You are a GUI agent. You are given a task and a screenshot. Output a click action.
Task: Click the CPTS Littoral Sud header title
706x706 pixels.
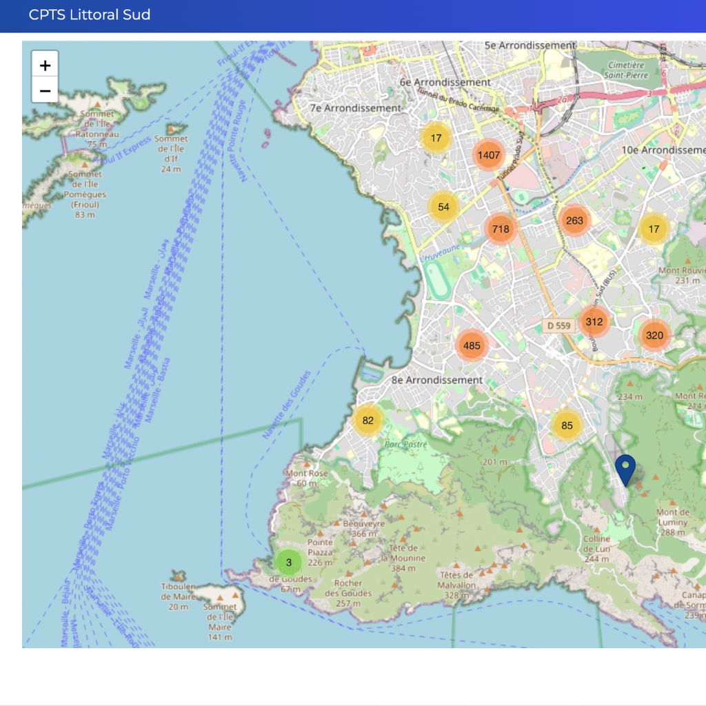[x=90, y=14]
